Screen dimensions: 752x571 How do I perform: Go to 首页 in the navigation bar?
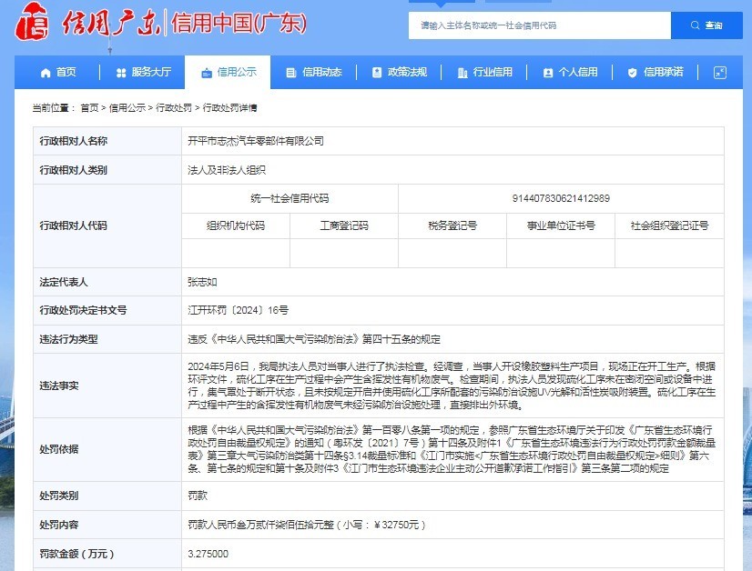click(x=66, y=73)
